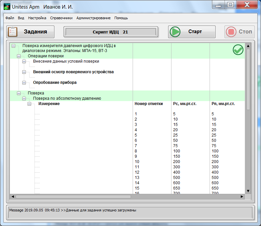Collapse the root Поверка измерителя давления node
261x226 pixels.
coord(13,46)
